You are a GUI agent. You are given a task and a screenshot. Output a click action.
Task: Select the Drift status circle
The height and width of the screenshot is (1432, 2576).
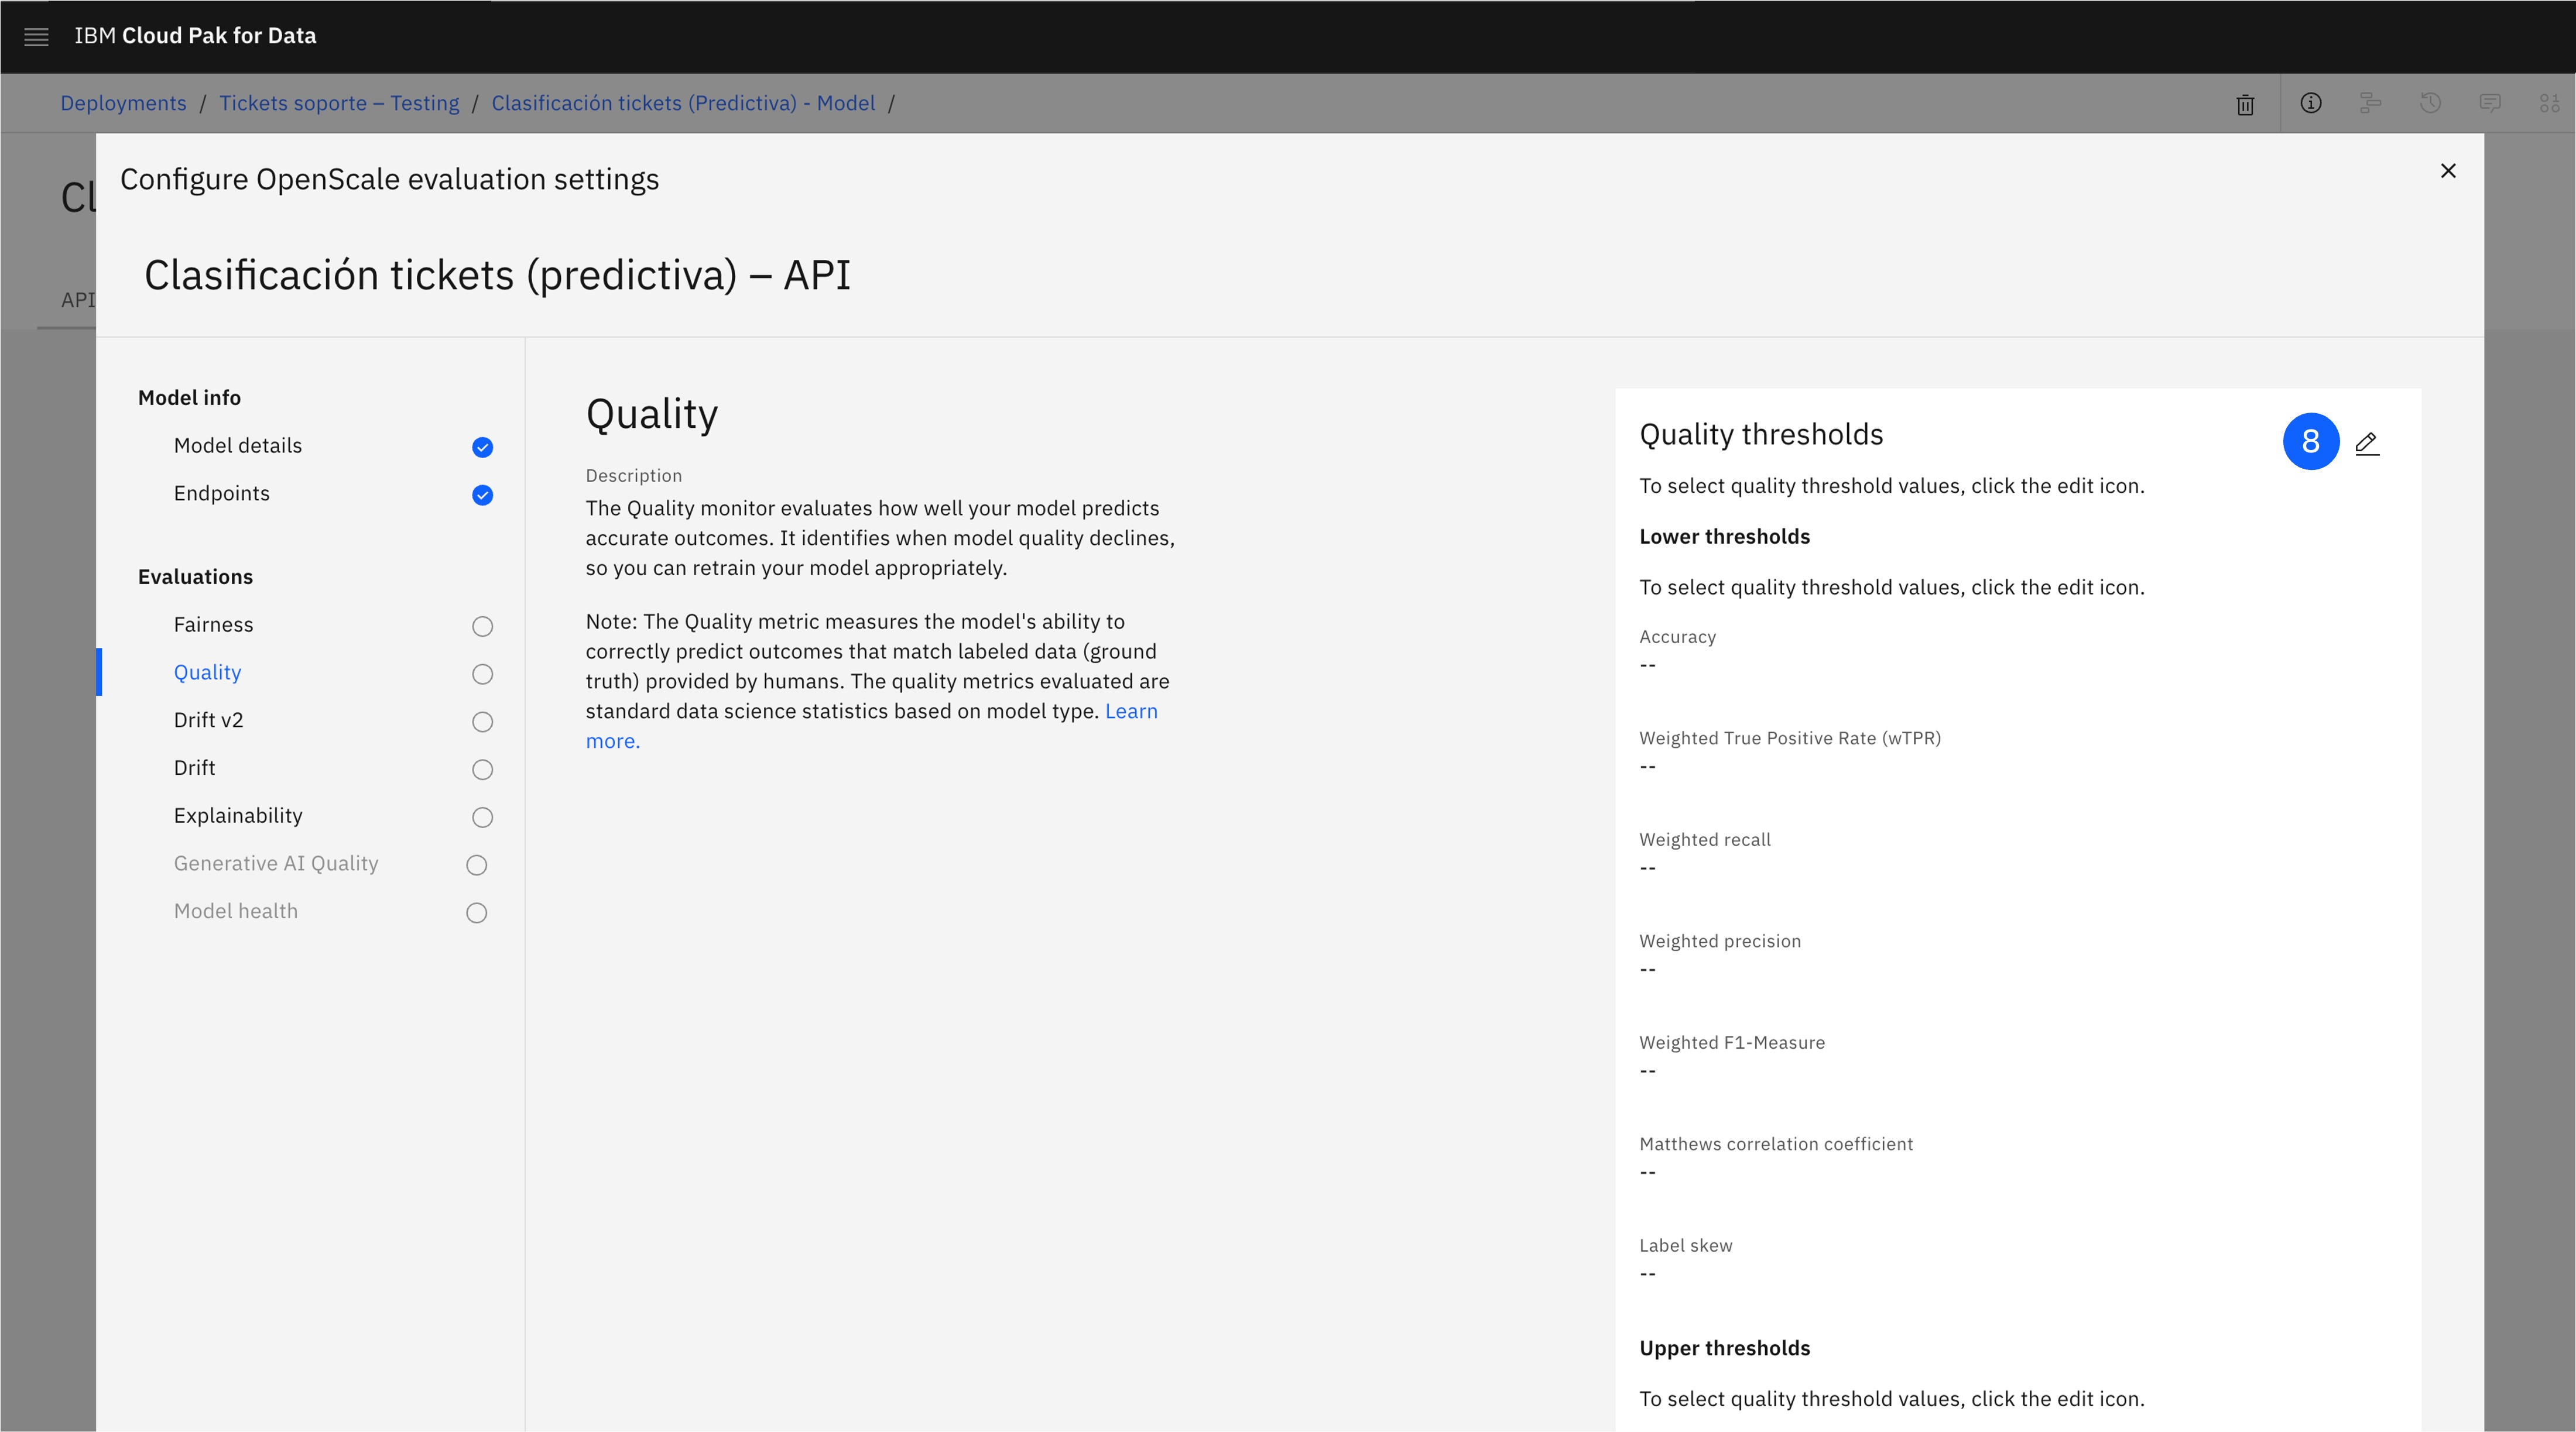482,770
